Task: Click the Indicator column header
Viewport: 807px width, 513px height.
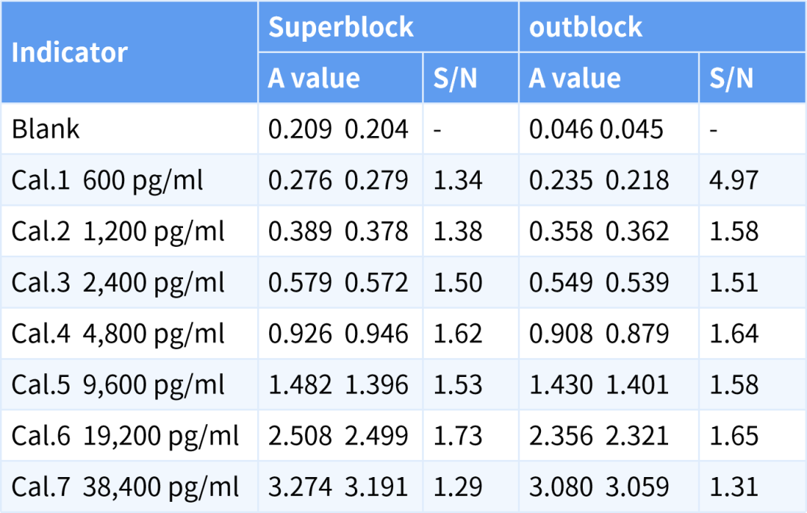Action: [69, 52]
